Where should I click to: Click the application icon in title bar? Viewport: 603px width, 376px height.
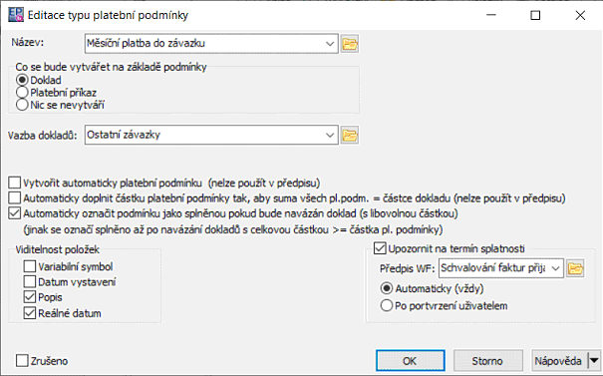tap(16, 15)
